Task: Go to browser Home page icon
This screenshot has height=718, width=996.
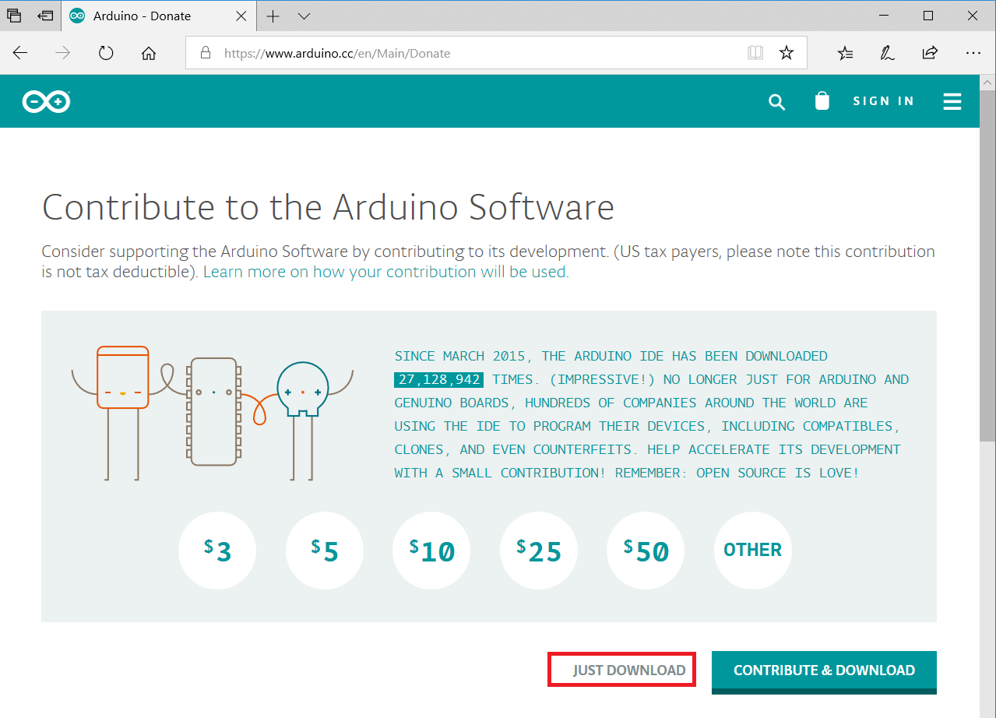Action: 149,53
